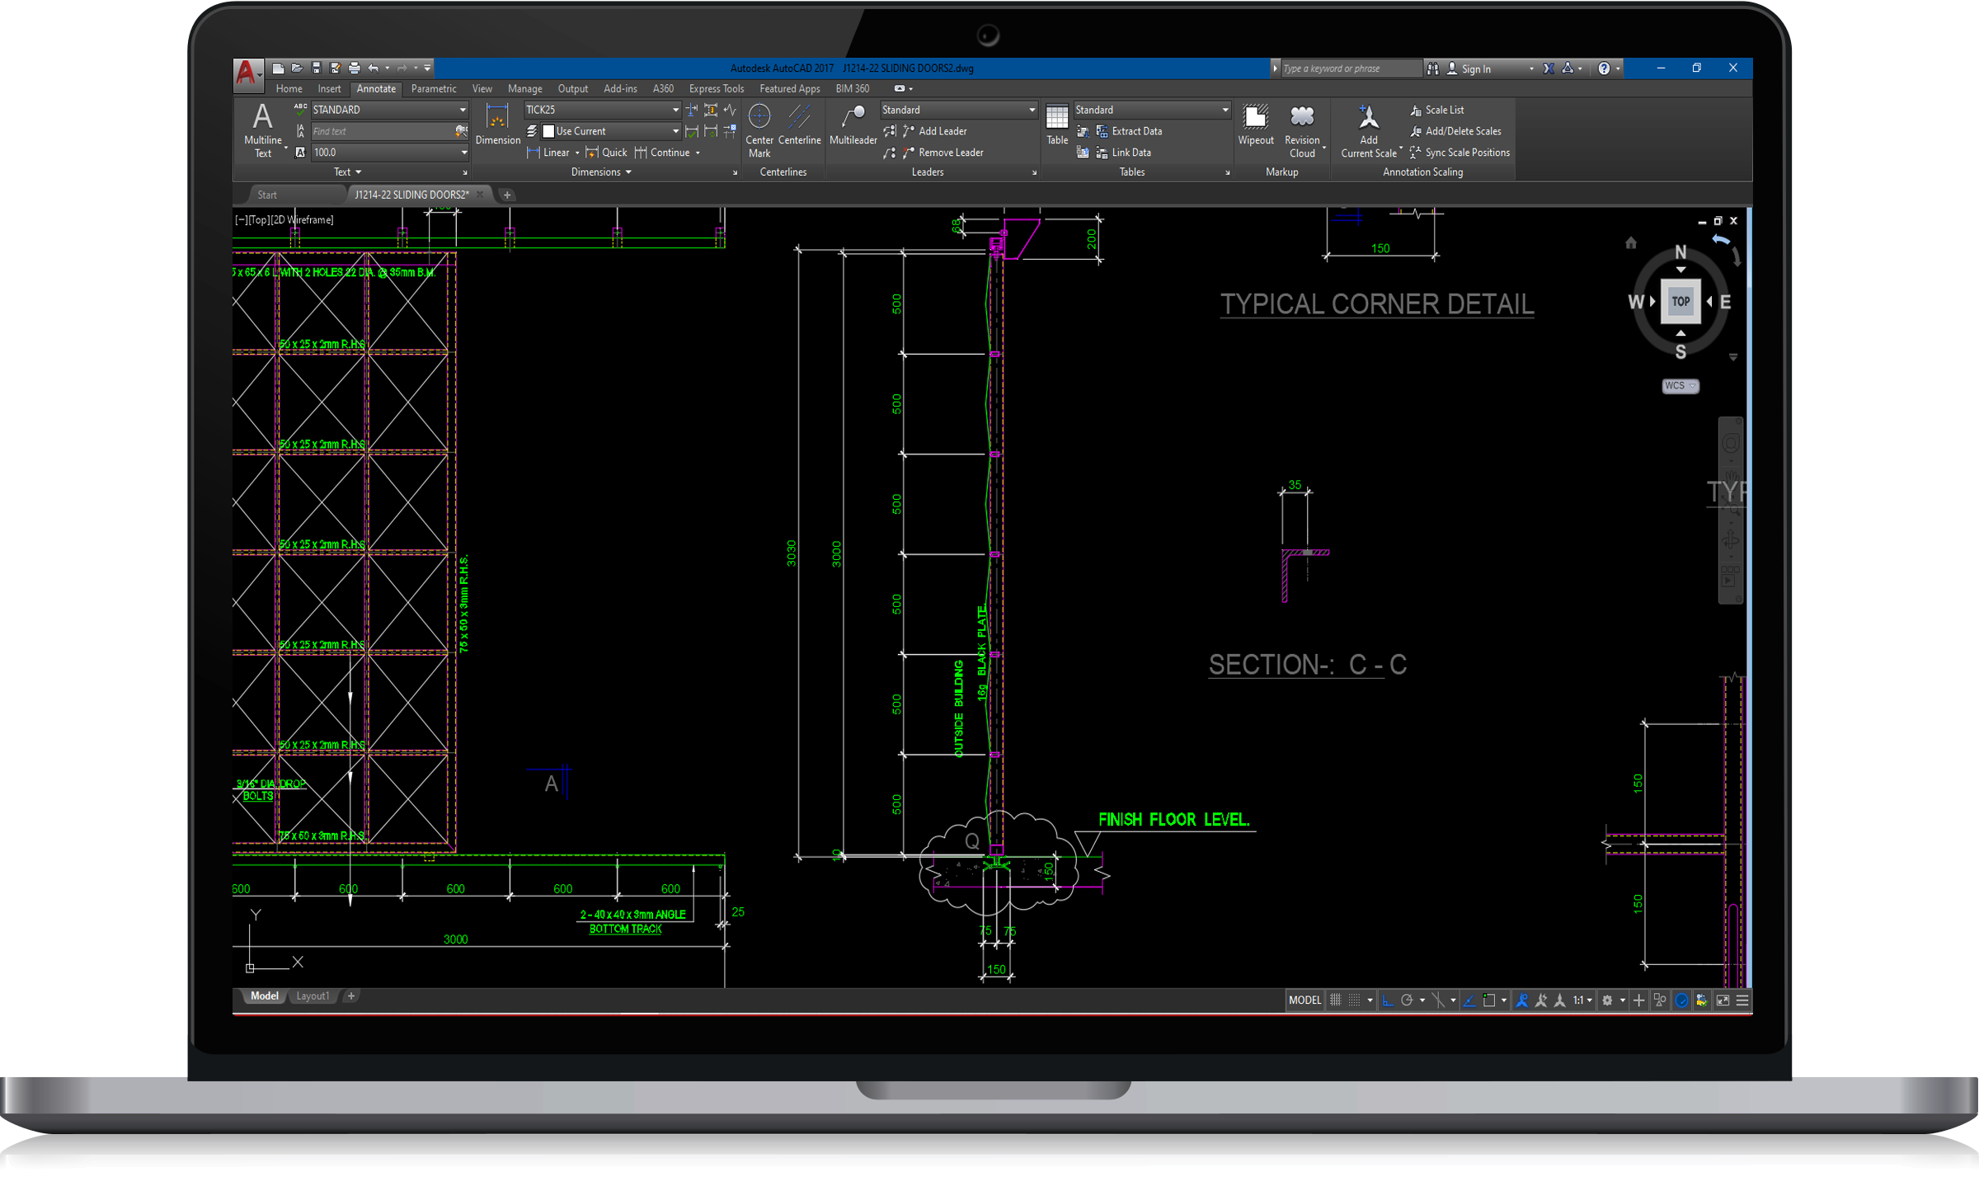1979x1191 pixels.
Task: Click Extract Data button
Action: (x=1135, y=131)
